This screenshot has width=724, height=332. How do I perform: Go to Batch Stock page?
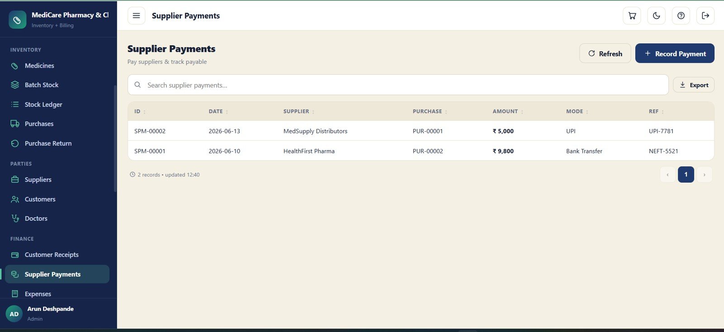pos(57,85)
